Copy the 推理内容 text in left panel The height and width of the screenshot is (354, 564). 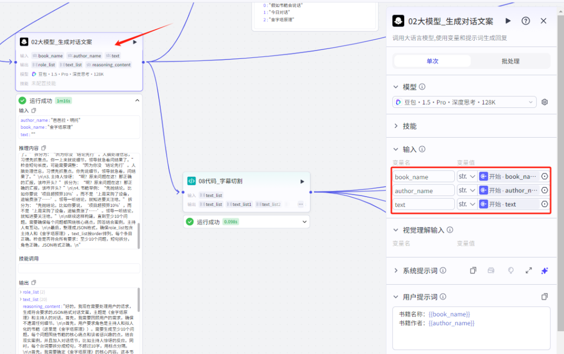tap(44, 149)
